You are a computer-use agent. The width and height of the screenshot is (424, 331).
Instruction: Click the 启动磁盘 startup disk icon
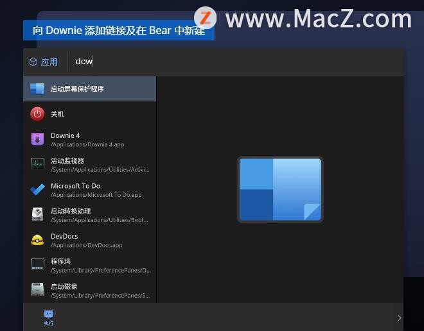point(37,289)
